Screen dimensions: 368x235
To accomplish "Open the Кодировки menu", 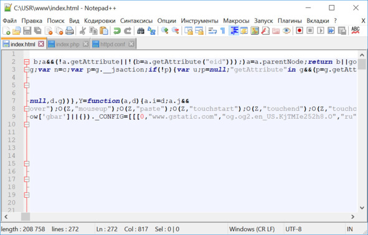I will click(x=100, y=21).
